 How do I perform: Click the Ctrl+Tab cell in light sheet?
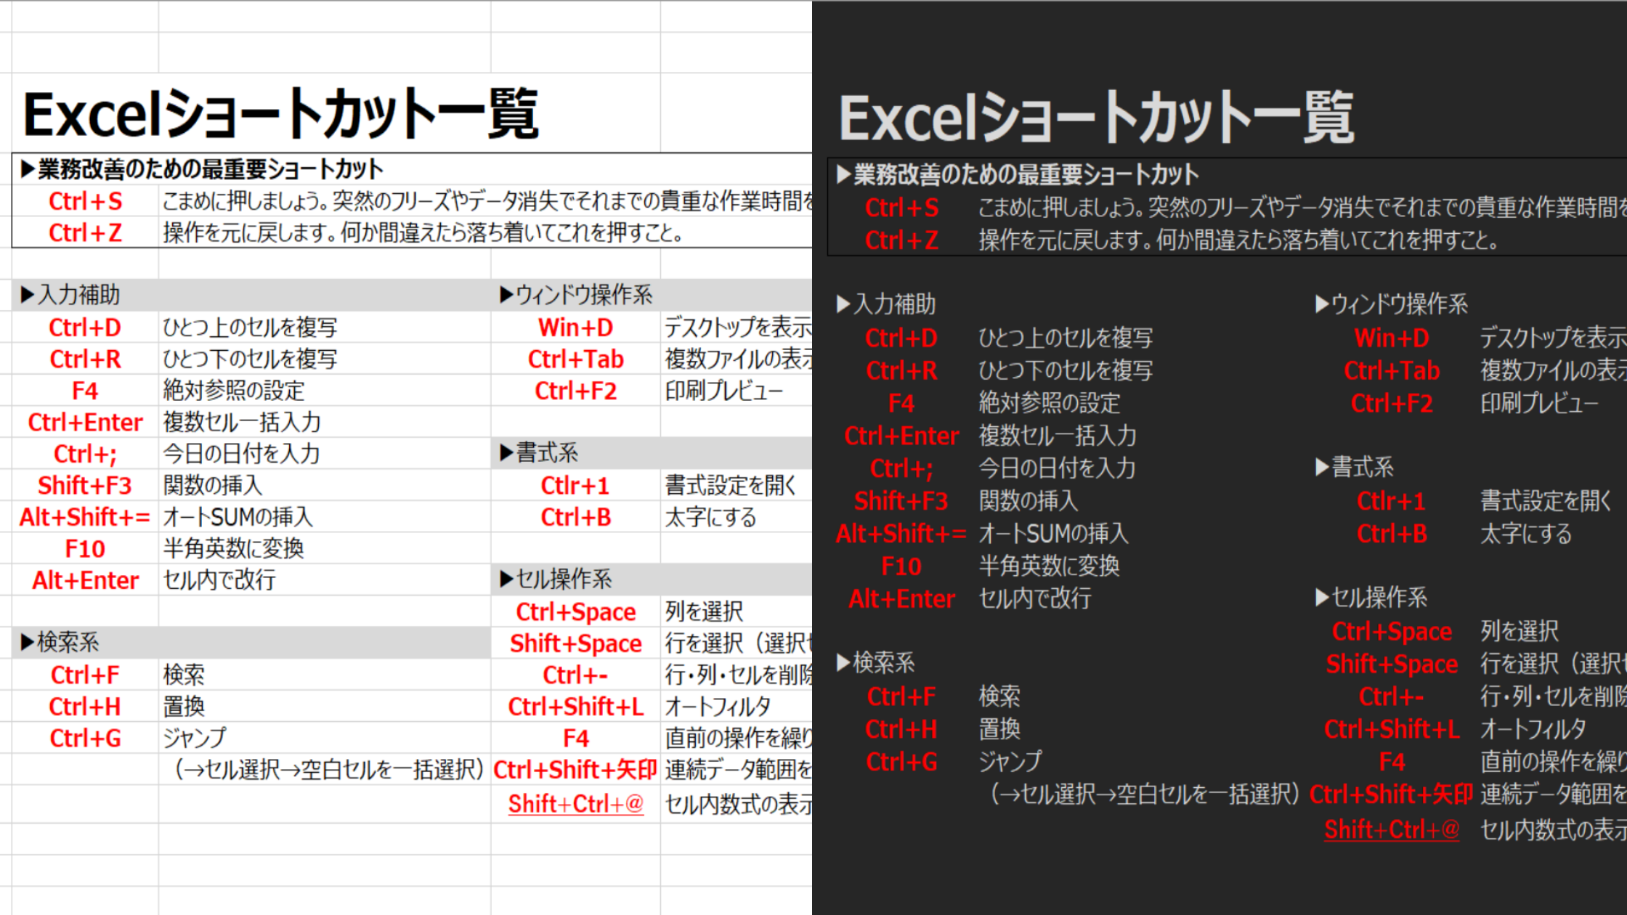coord(575,359)
